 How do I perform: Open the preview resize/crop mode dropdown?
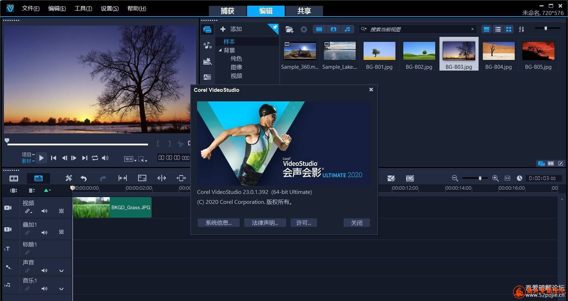142,160
